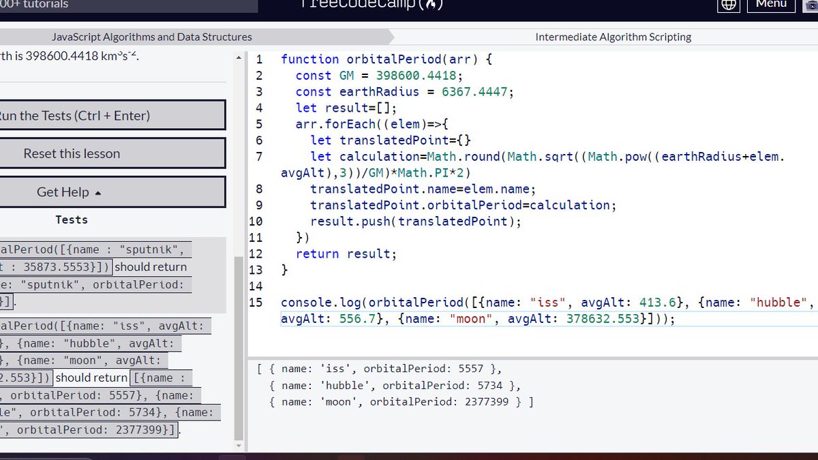Click the globe language icon
Viewport: 818px width, 460px height.
[x=729, y=5]
